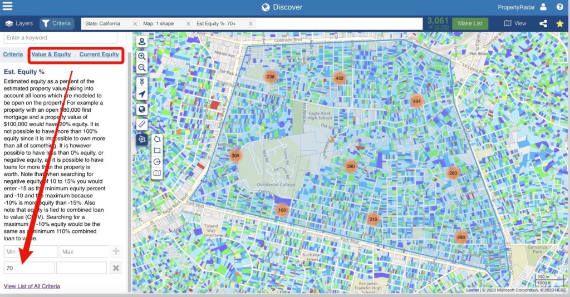The height and width of the screenshot is (297, 570).
Task: Click the 260 property cluster marker
Action: (453, 173)
